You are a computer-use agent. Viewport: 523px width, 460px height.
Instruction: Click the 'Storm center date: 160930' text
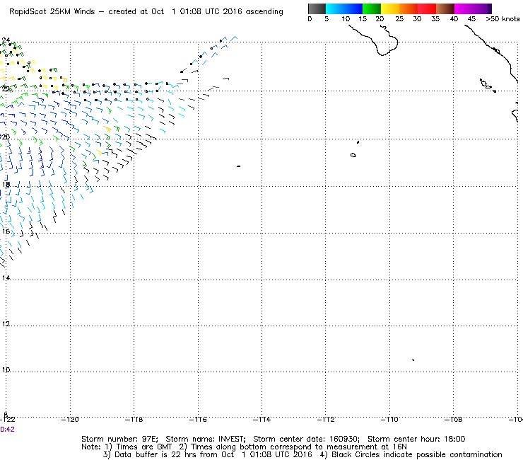pos(306,439)
